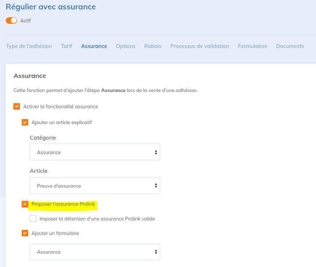Screen dimensions: 316x267
Task: Open the Type de l'adhésion tab
Action: (29, 46)
